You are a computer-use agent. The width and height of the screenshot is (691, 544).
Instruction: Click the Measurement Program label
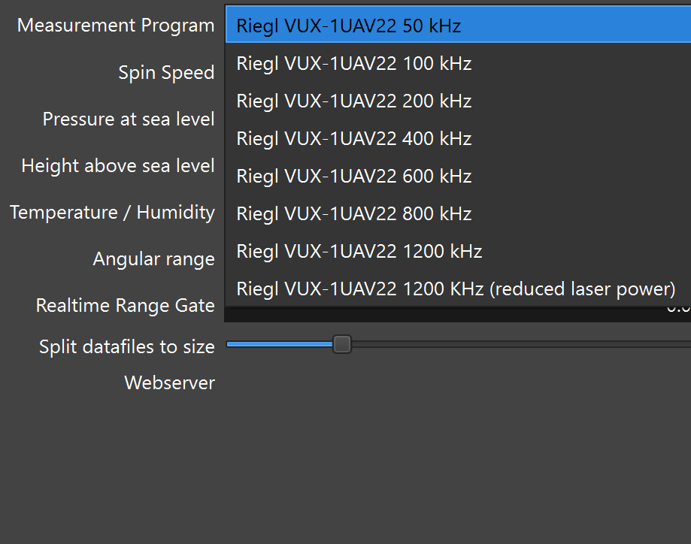(x=116, y=26)
